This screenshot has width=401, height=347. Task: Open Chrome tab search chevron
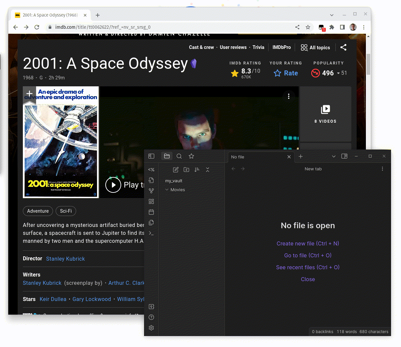tap(332, 15)
